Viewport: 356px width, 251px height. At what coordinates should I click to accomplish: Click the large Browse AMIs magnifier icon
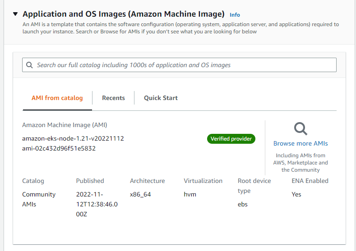(x=301, y=129)
